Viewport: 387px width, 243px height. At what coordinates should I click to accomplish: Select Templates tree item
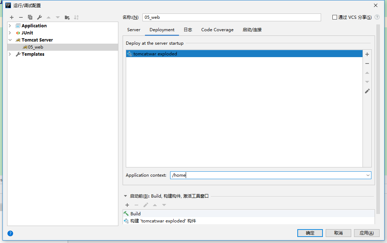point(33,54)
